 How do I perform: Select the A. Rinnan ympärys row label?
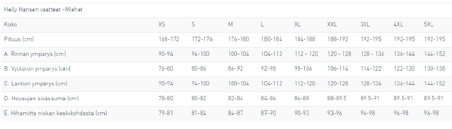coord(35,54)
